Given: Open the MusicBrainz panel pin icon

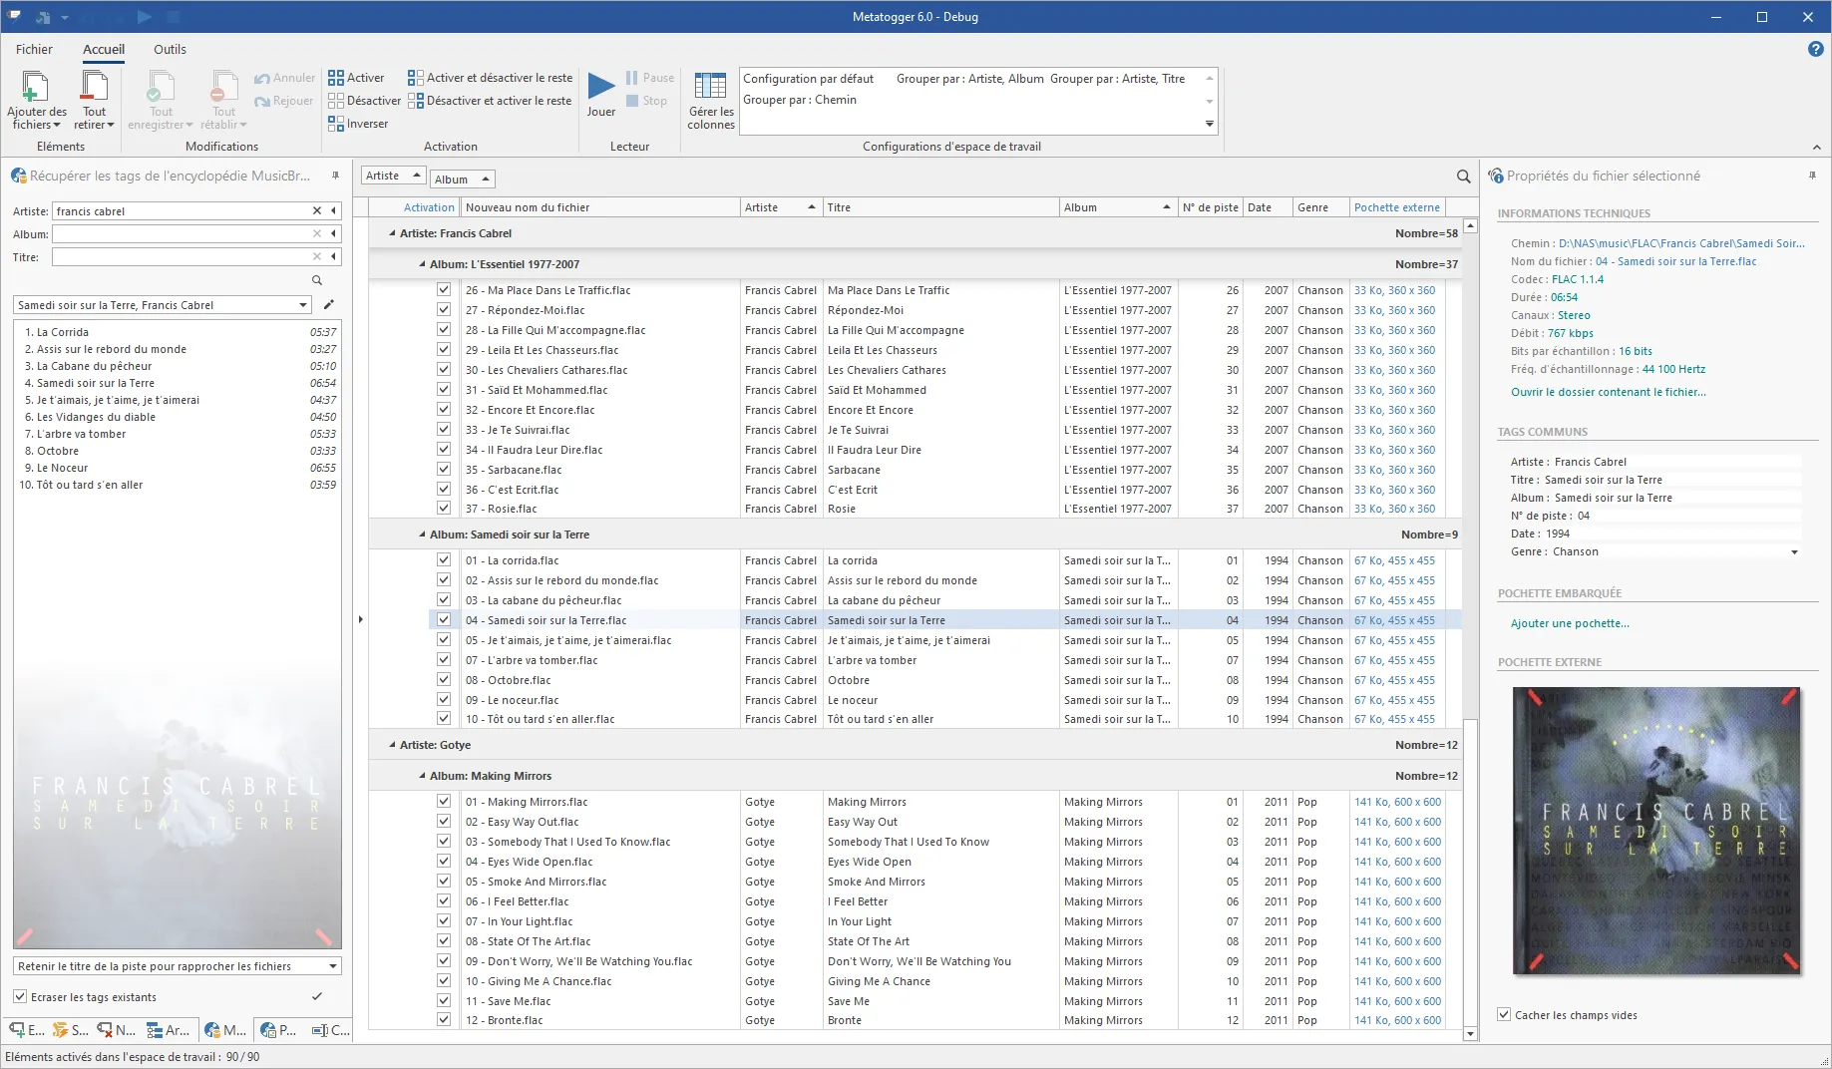Looking at the screenshot, I should click(334, 176).
